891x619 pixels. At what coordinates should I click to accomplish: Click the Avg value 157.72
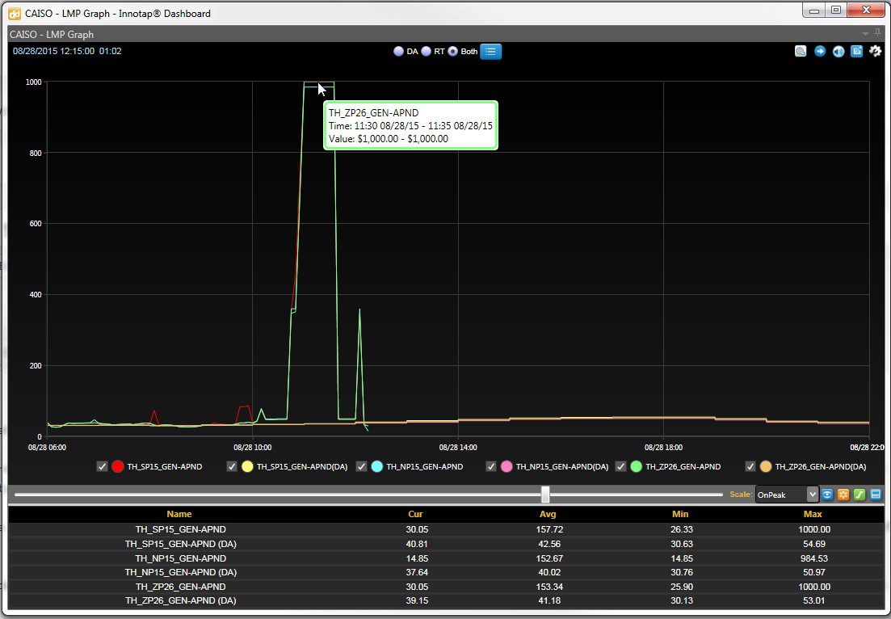pos(549,529)
